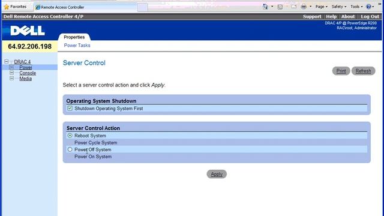This screenshot has height=216, width=384.
Task: Click the Refresh button
Action: pyautogui.click(x=363, y=71)
